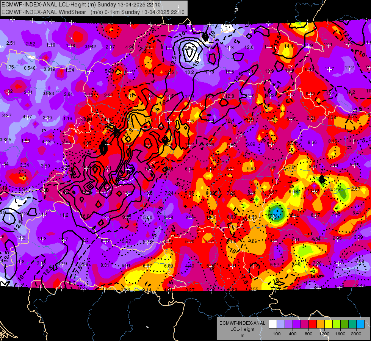Pick the sky blue legend swatch
Screen dimensions: 371x341
[360, 324]
